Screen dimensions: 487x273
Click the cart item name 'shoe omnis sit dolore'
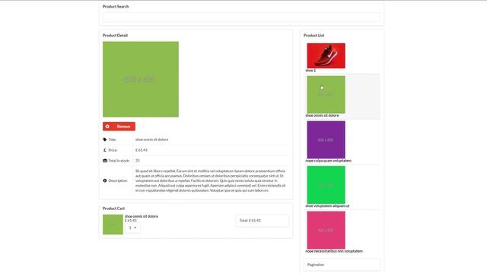(142, 216)
